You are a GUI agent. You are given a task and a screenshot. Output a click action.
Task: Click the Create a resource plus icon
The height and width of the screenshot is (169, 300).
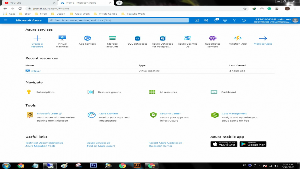(x=37, y=38)
